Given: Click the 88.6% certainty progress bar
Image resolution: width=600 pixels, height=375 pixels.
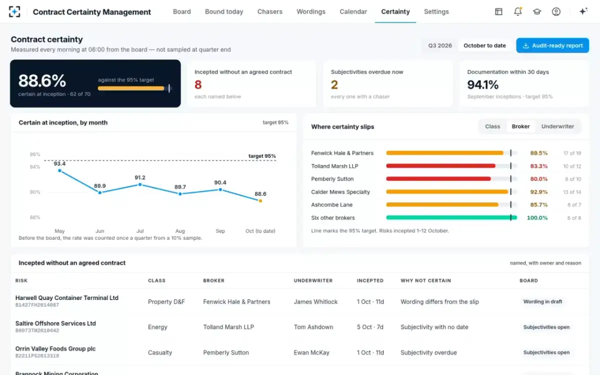Looking at the screenshot, I should coord(134,88).
